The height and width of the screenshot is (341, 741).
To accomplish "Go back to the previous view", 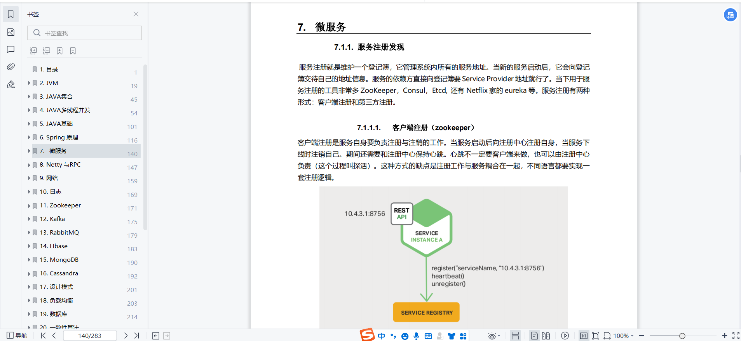I will point(156,336).
